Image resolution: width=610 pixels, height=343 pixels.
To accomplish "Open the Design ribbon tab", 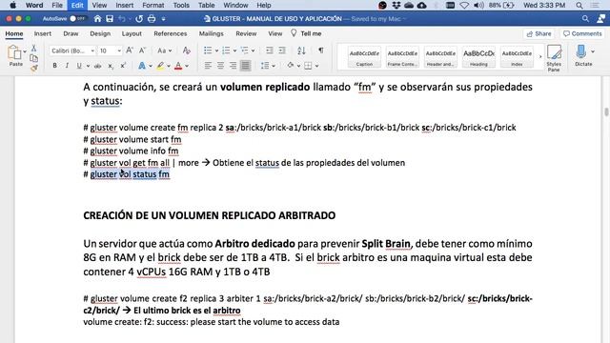I will click(100, 34).
